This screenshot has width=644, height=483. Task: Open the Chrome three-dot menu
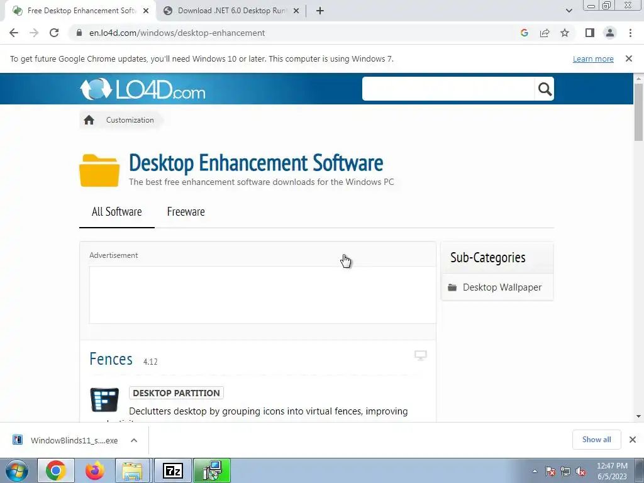coord(630,33)
